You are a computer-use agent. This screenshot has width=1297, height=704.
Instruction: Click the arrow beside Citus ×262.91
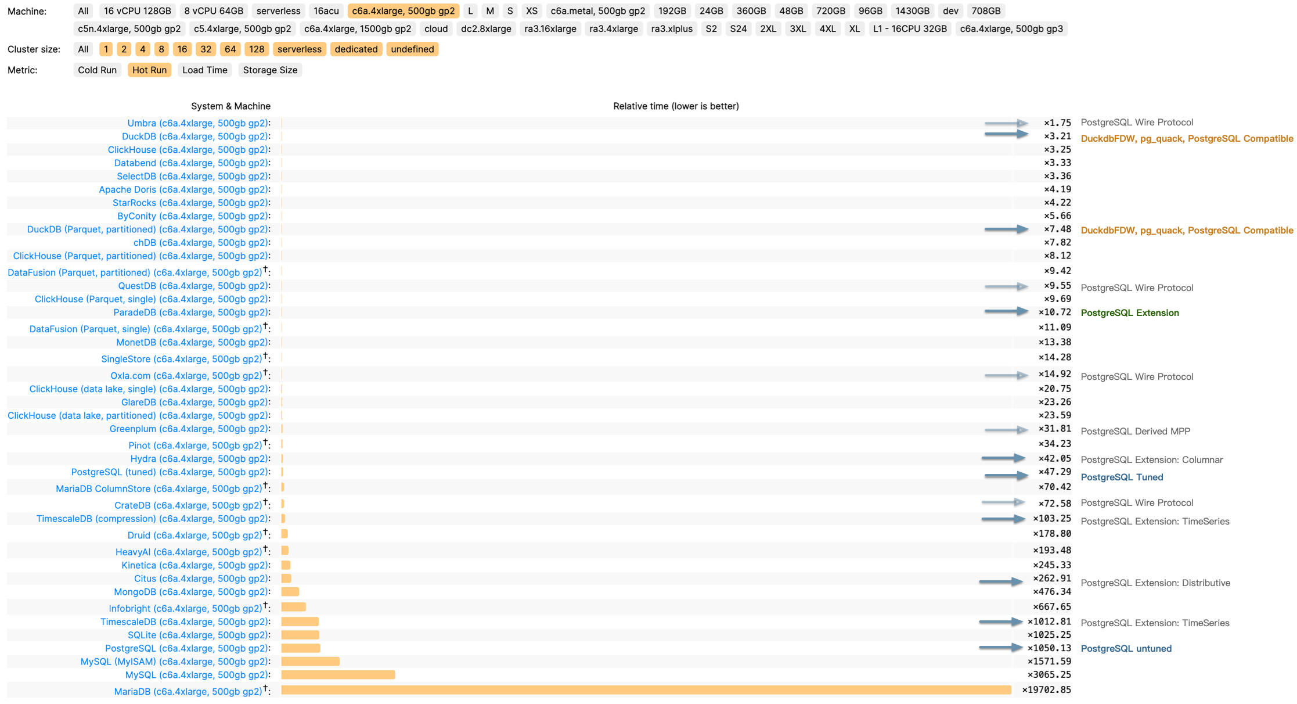[x=1001, y=581]
